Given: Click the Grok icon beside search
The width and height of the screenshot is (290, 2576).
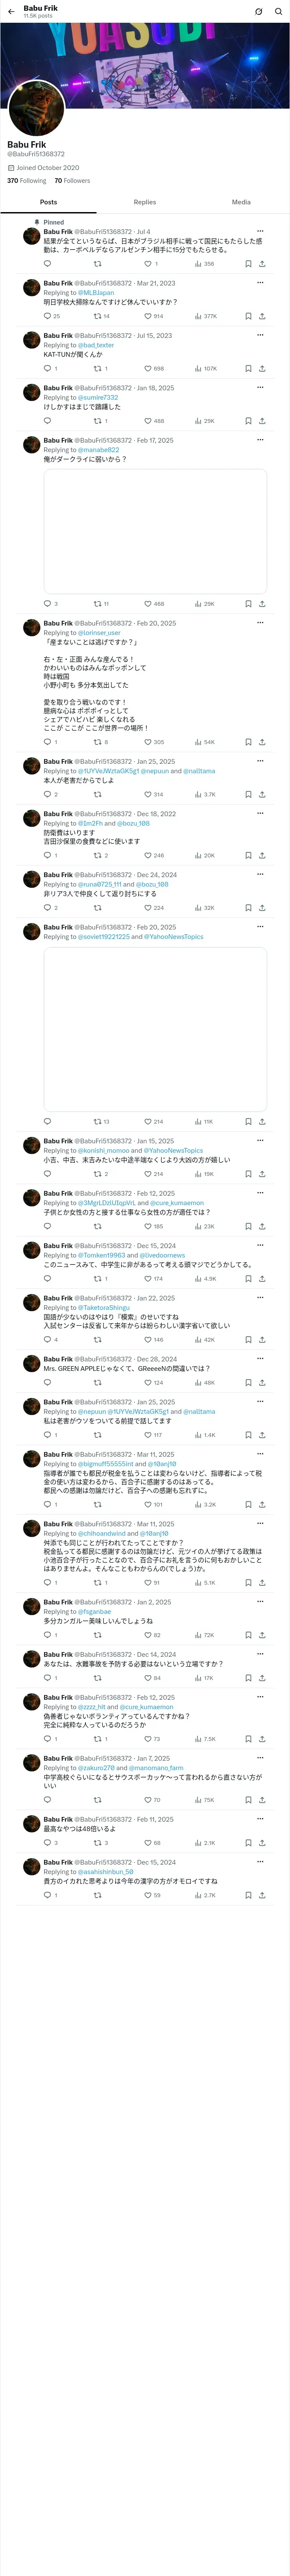Looking at the screenshot, I should (258, 12).
